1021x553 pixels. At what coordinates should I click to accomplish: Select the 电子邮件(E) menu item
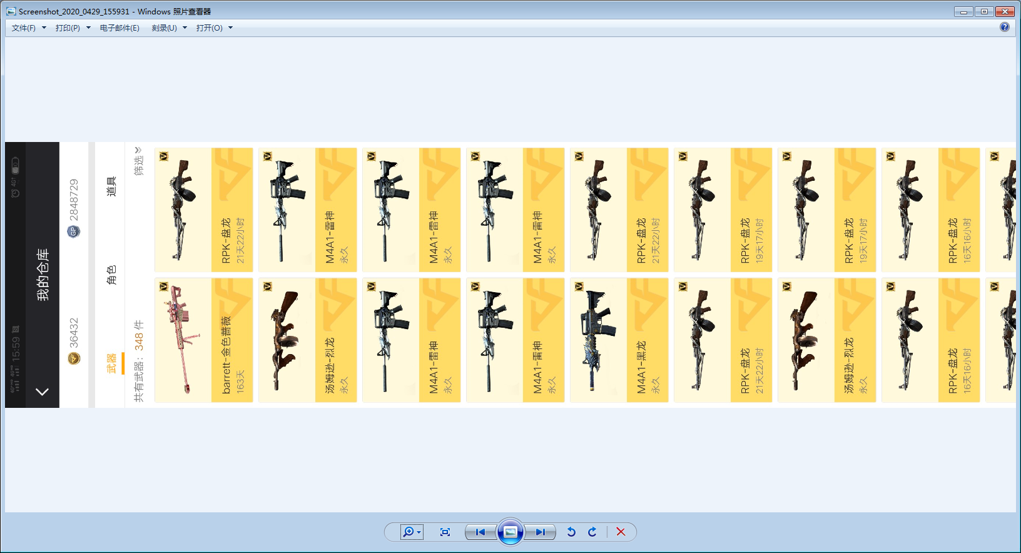119,28
